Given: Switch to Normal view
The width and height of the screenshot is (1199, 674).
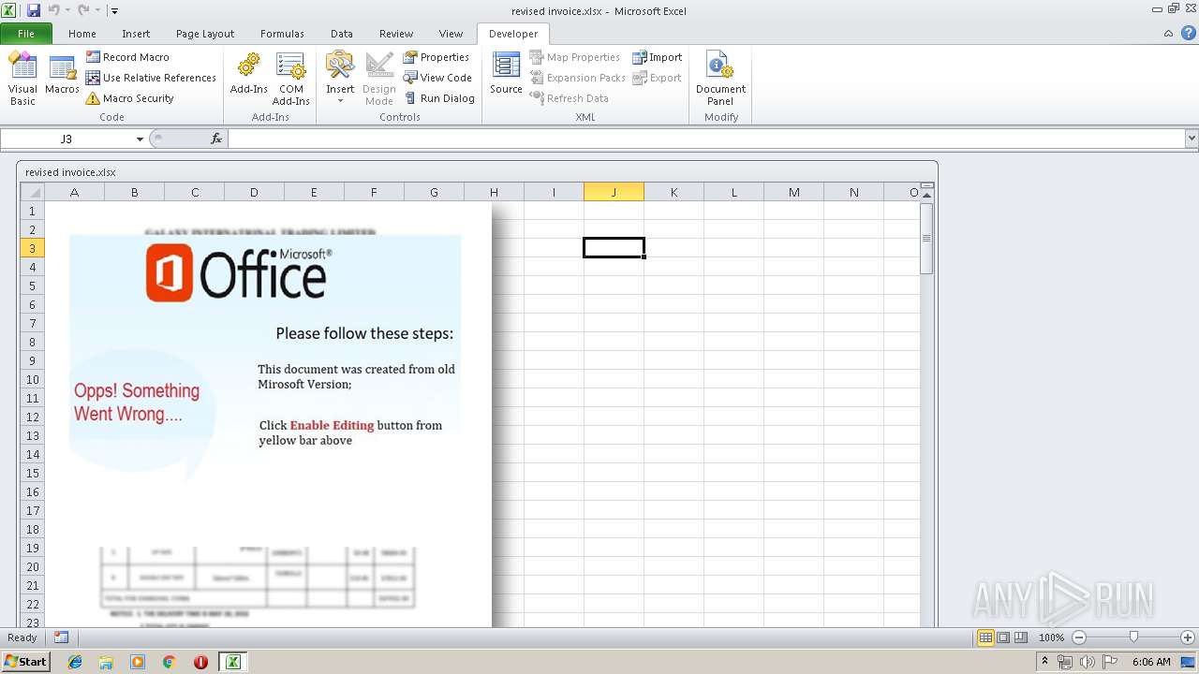Looking at the screenshot, I should tap(985, 637).
